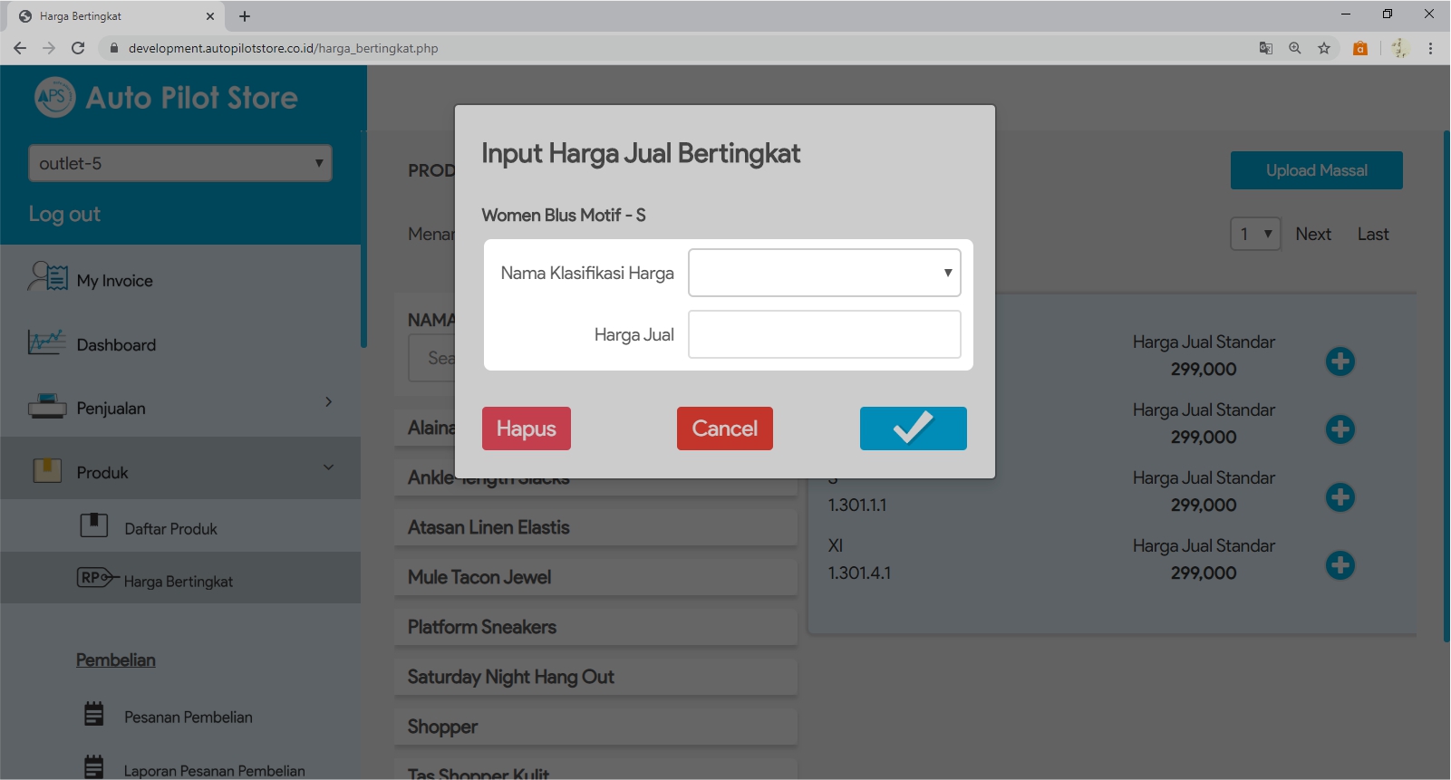
Task: Click the Penjualan cash register icon
Action: [x=46, y=407]
